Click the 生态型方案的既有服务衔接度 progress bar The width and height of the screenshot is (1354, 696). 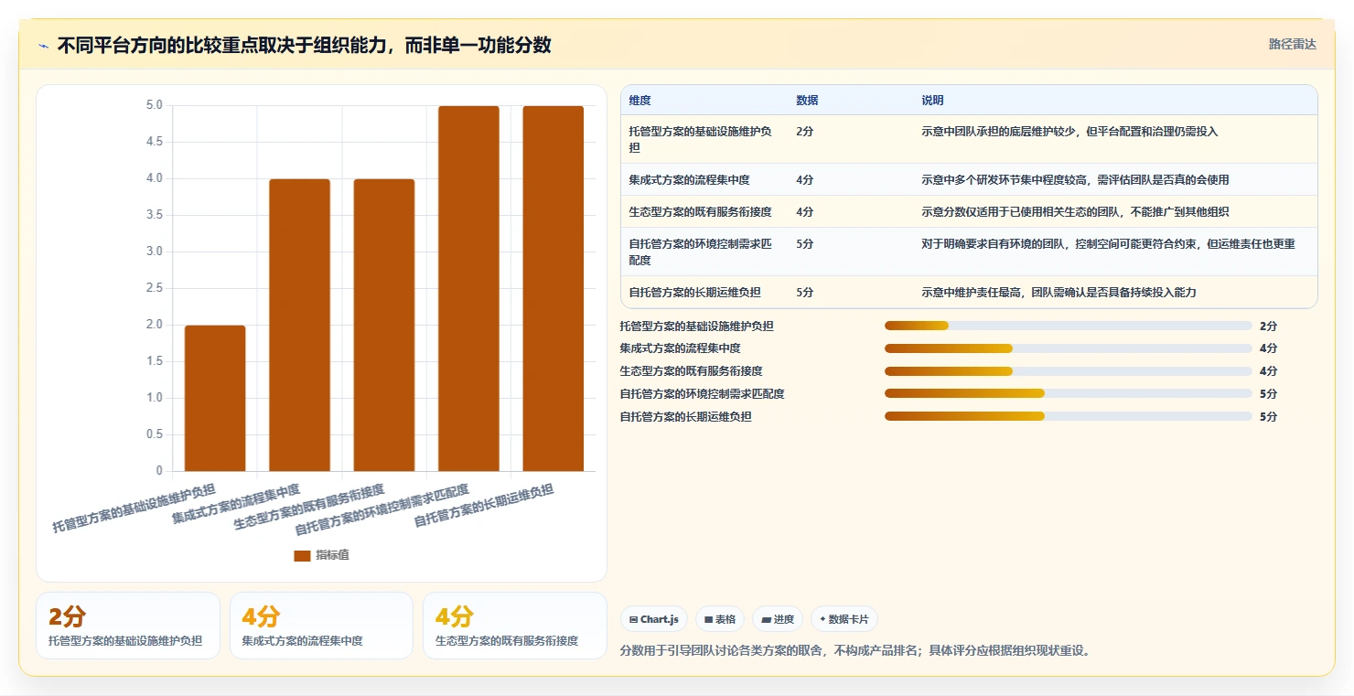pos(1069,371)
